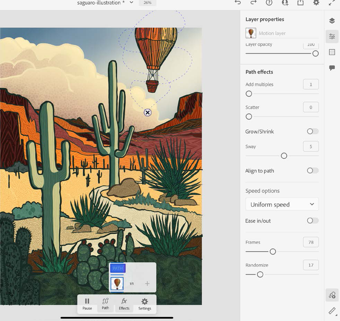Viewport: 340px width, 321px height.
Task: Open the comments panel
Action: 332,68
